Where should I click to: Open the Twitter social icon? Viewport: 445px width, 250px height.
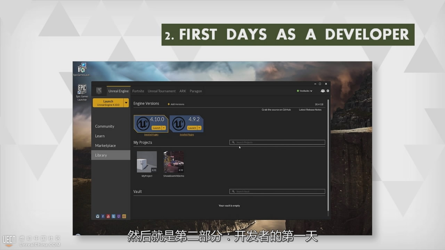coord(113,216)
